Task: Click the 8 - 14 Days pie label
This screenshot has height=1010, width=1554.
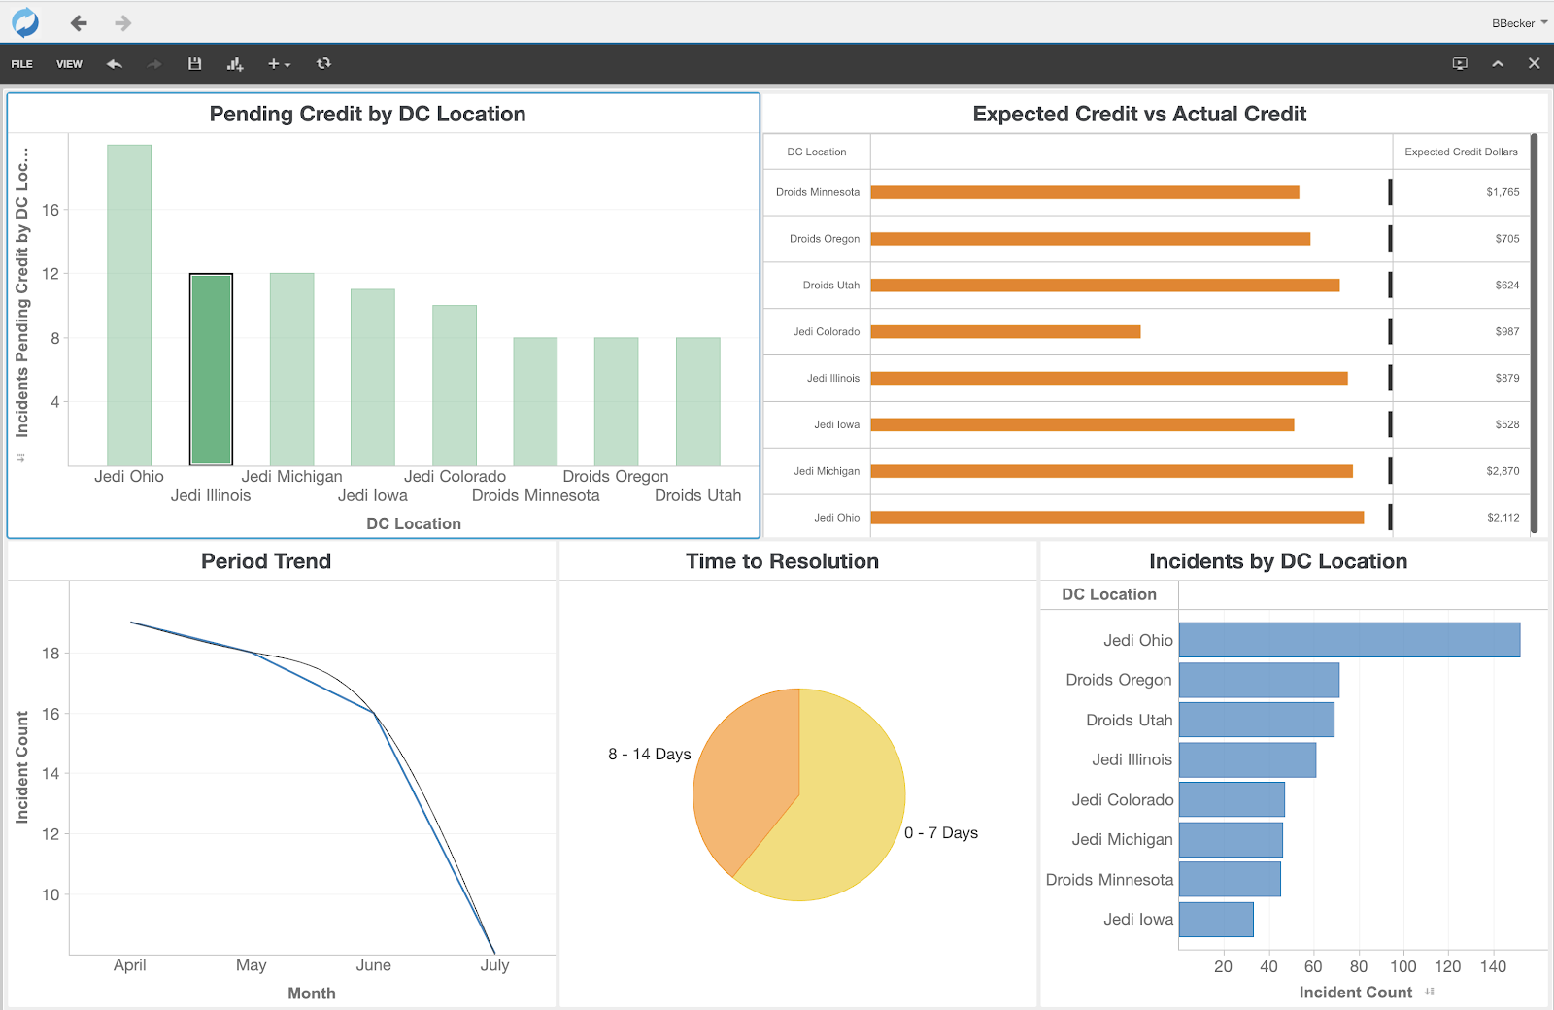Action: click(x=650, y=755)
